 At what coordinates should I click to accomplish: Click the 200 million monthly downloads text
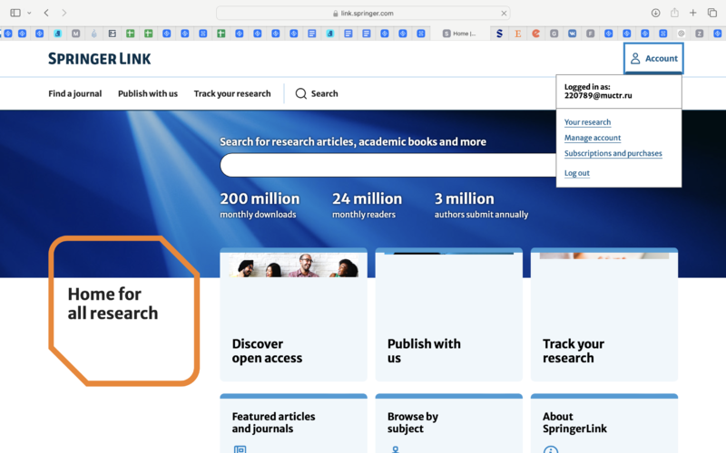260,206
